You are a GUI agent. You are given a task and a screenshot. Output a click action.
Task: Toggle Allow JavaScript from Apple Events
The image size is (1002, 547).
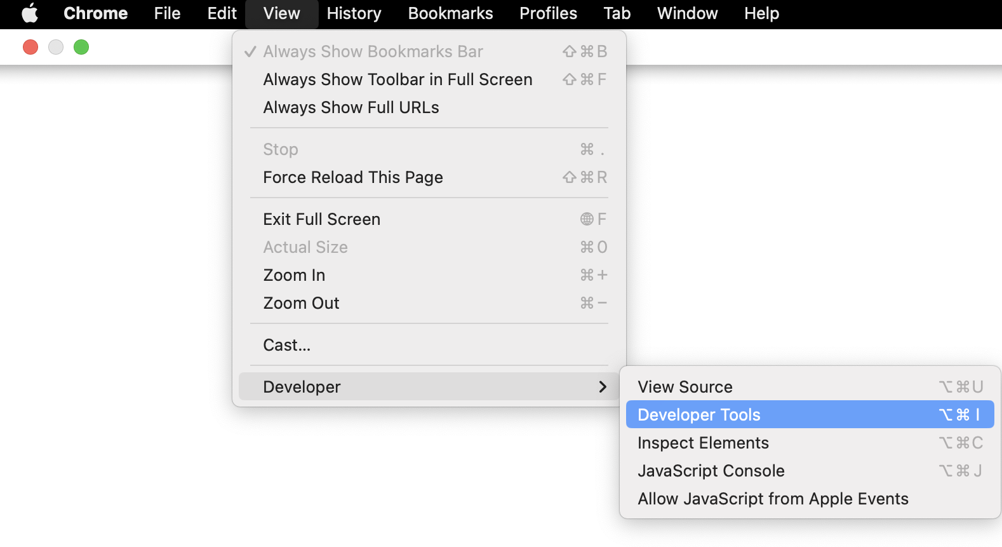point(810,499)
